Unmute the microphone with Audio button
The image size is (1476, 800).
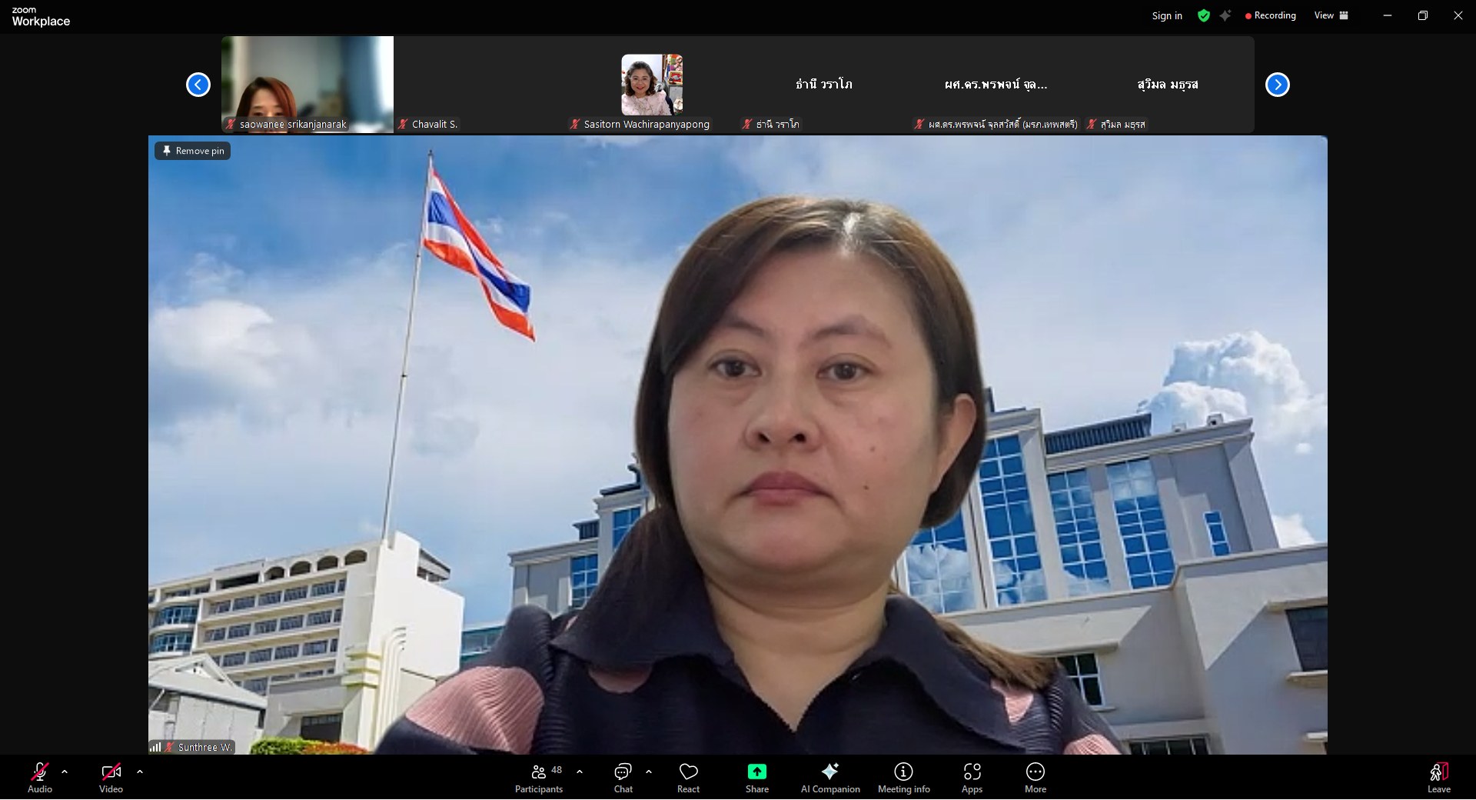tap(40, 777)
